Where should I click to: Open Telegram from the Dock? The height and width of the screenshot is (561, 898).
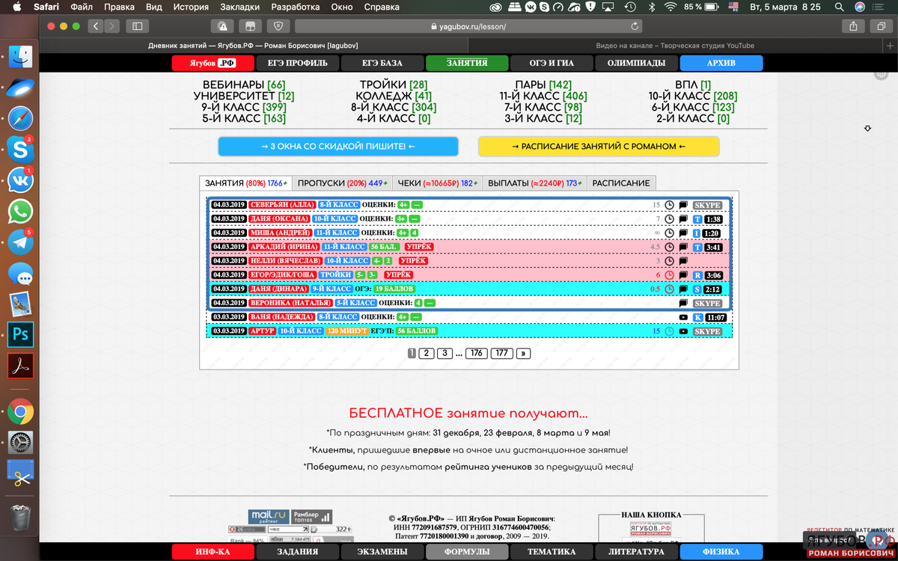(20, 242)
